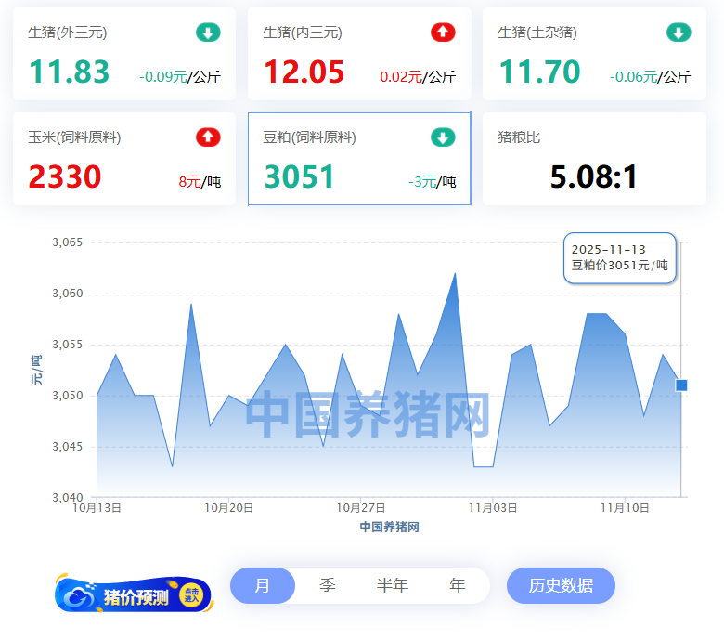This screenshot has height=640, width=724.
Task: Click the 3051 value on 豆粕 card
Action: pos(299,176)
